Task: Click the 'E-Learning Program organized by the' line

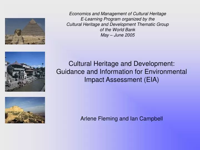Action: pyautogui.click(x=117, y=19)
